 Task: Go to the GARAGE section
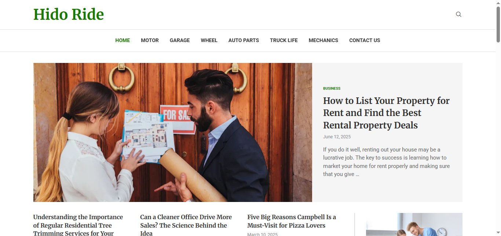(180, 40)
